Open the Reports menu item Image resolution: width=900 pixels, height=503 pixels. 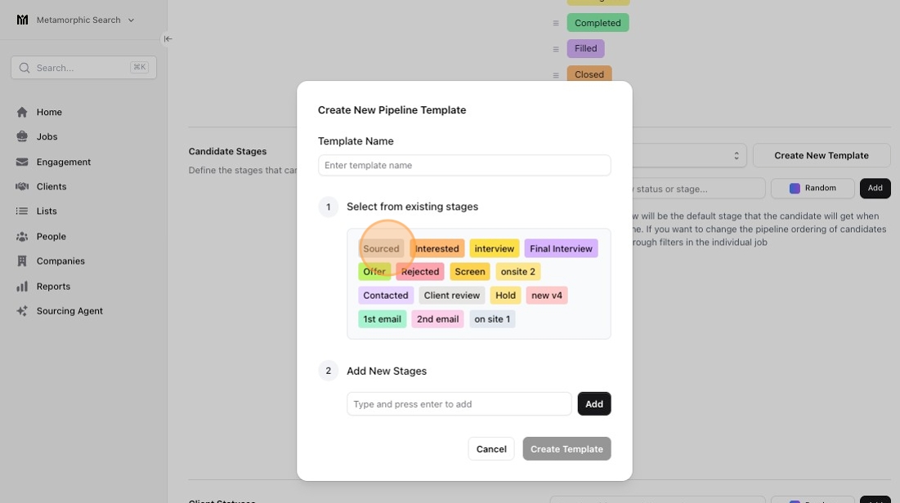(53, 287)
